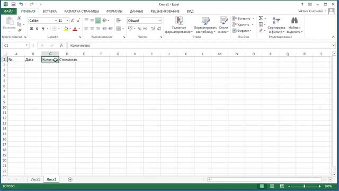Toggle Center horizontal alignment

click(x=92, y=29)
